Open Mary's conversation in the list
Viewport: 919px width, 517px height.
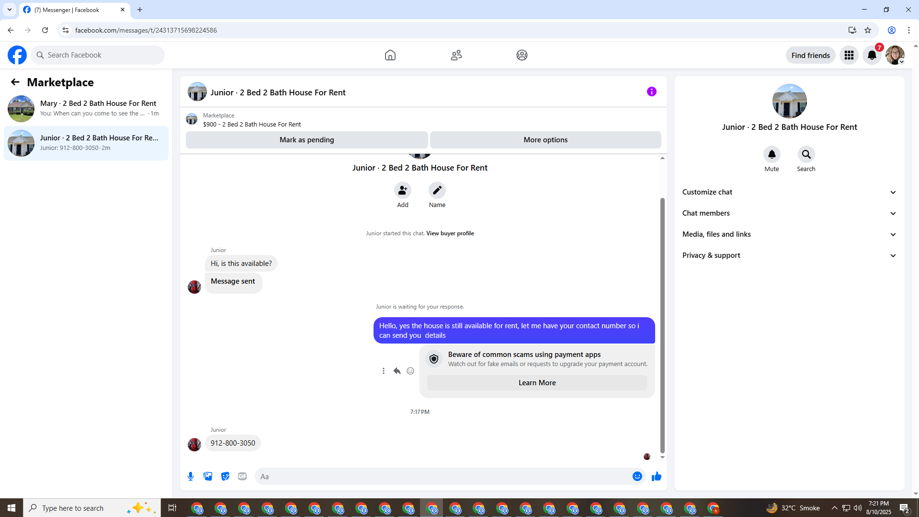[86, 108]
